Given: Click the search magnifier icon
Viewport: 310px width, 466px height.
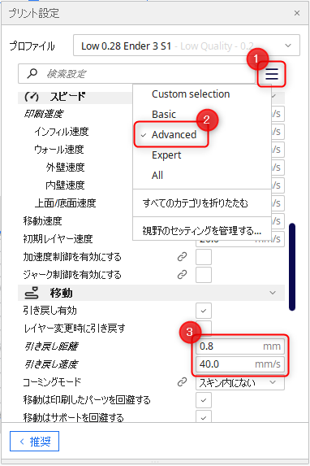Looking at the screenshot, I should pyautogui.click(x=32, y=73).
